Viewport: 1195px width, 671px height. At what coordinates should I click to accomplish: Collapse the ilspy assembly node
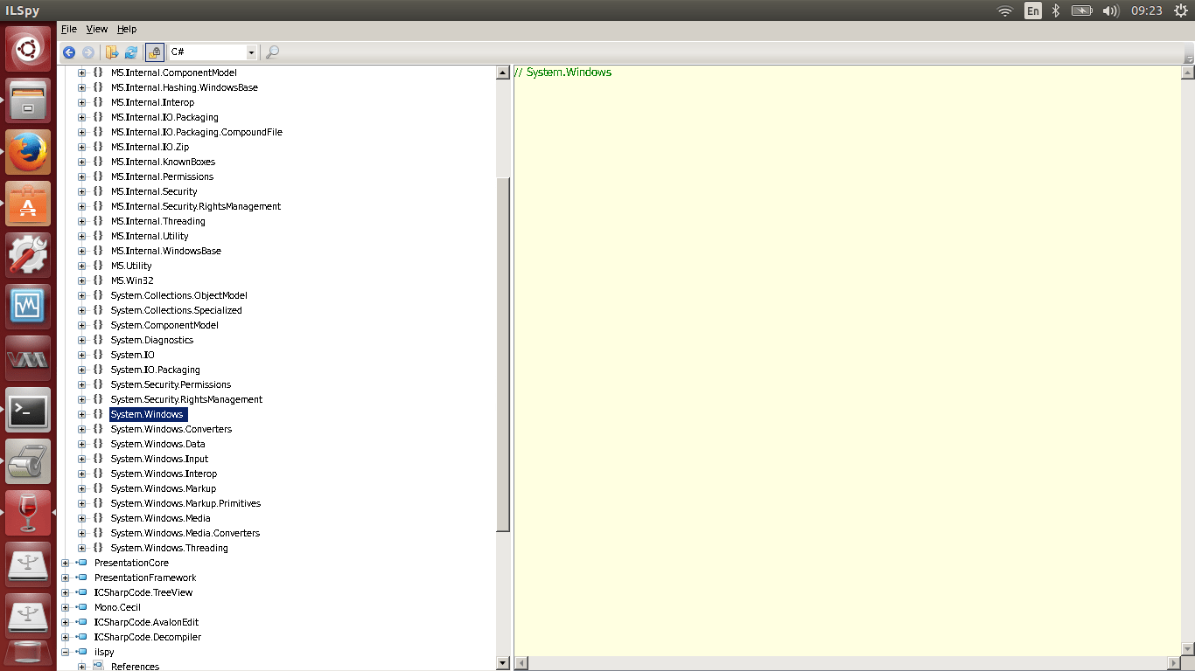(x=65, y=652)
